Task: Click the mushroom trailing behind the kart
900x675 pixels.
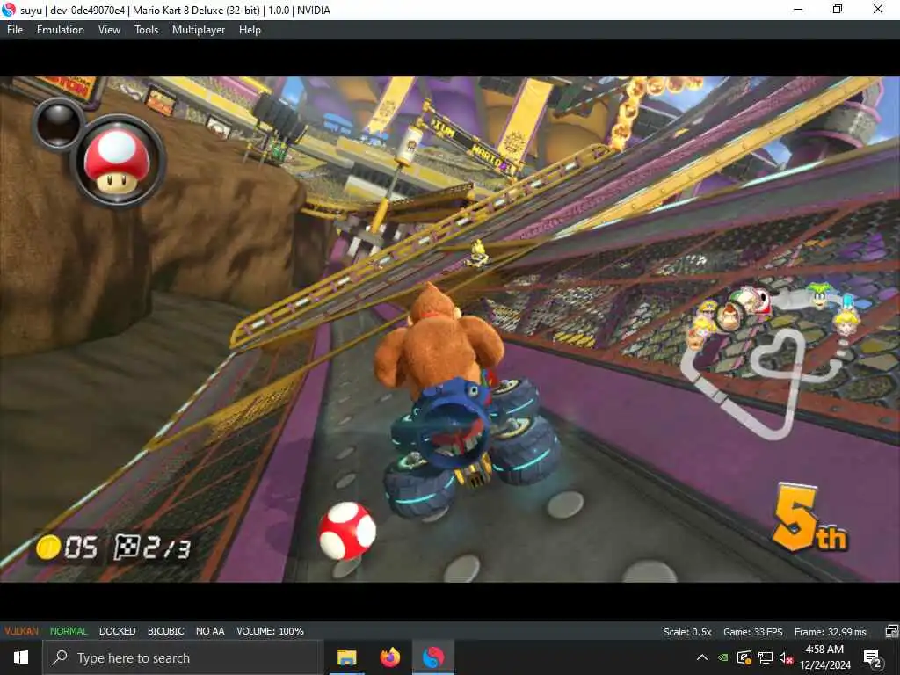Action: point(347,531)
